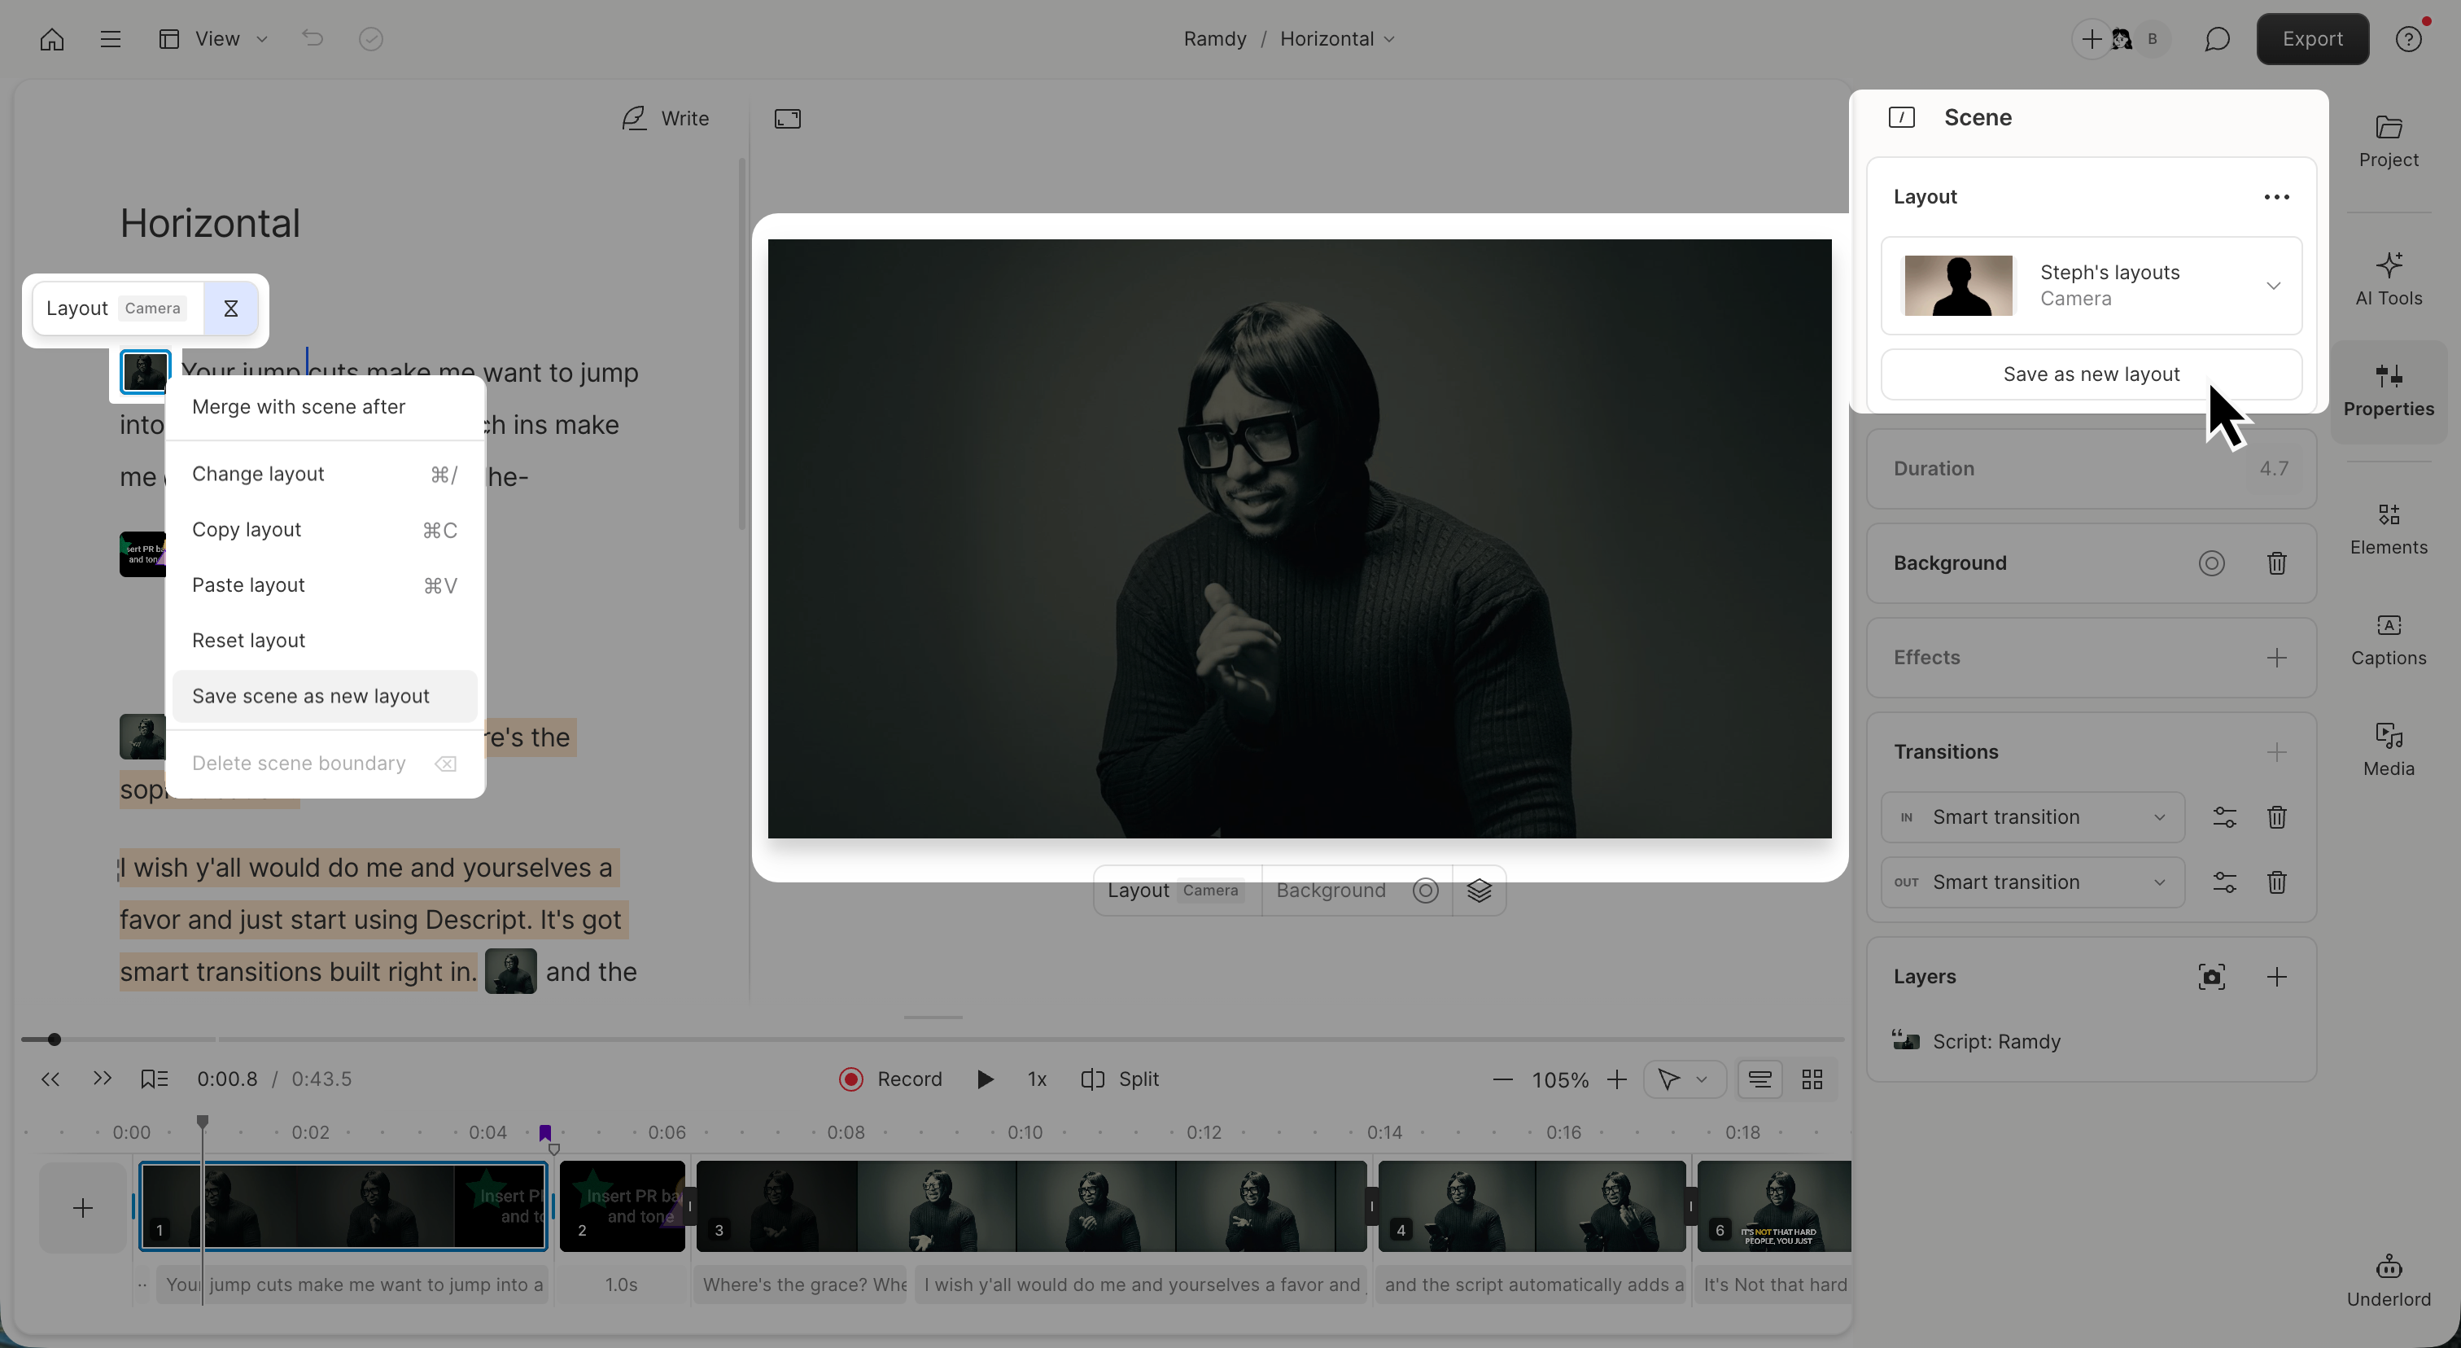Open the OUT Smart transition dropdown
The height and width of the screenshot is (1348, 2461).
pos(2031,882)
